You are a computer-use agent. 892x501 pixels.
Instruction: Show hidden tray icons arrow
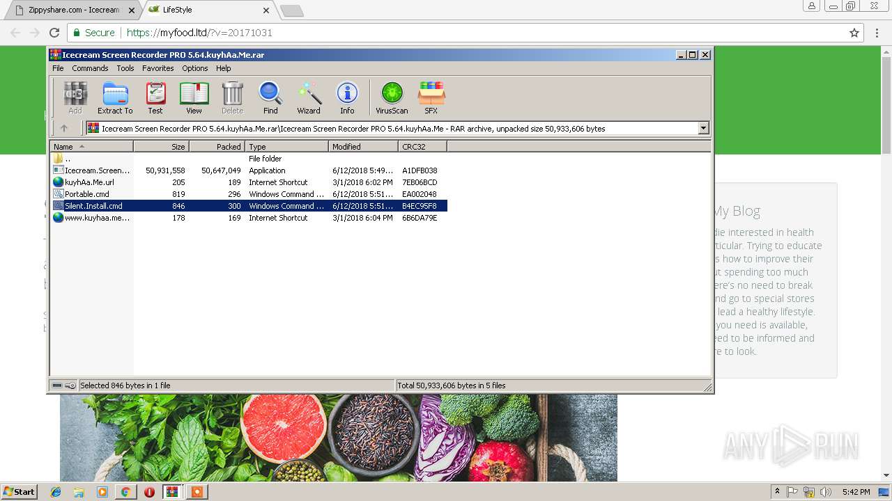coord(777,492)
